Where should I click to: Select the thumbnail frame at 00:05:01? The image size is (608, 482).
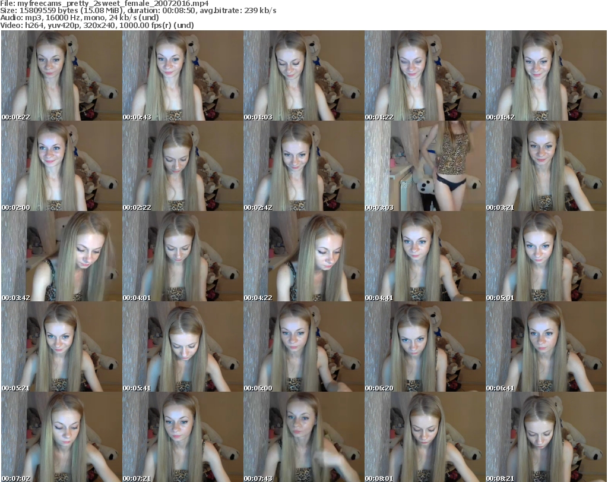pyautogui.click(x=546, y=256)
